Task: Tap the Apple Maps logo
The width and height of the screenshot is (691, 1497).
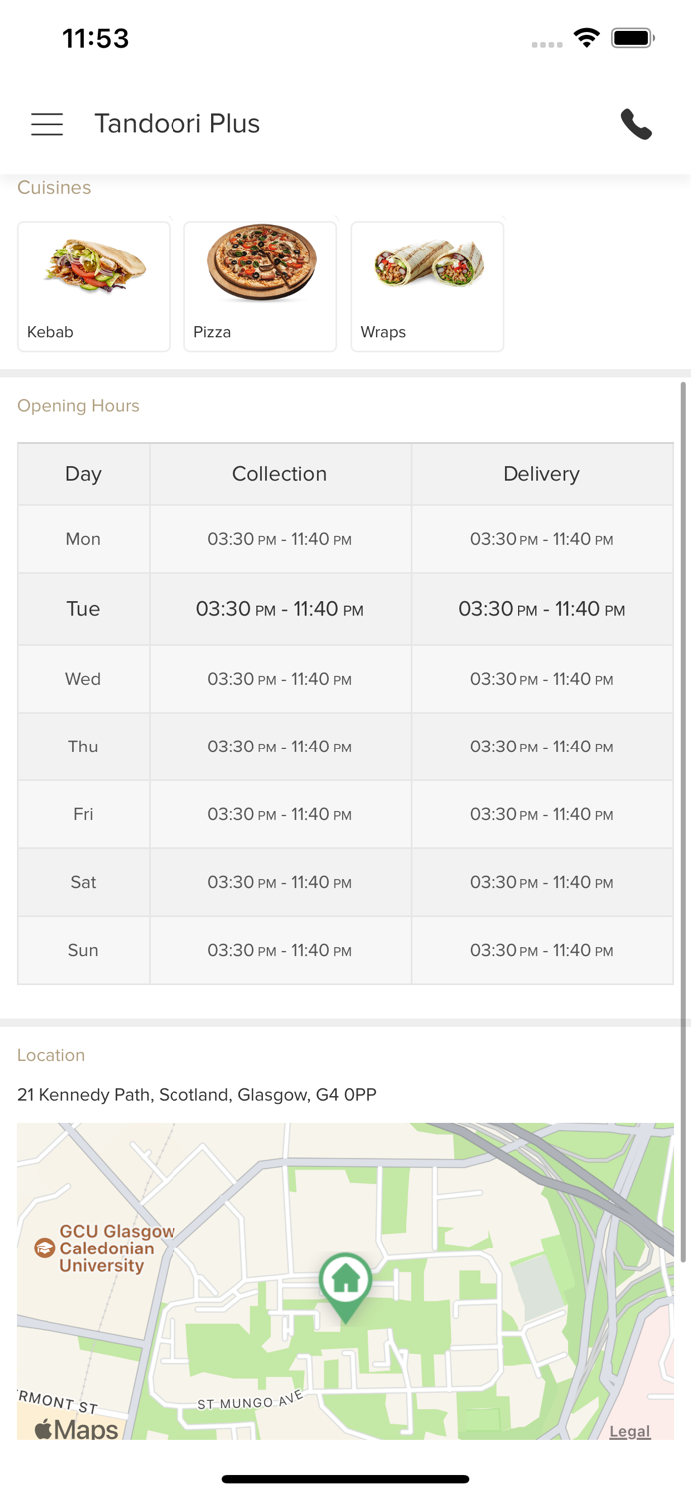Action: (76, 1429)
